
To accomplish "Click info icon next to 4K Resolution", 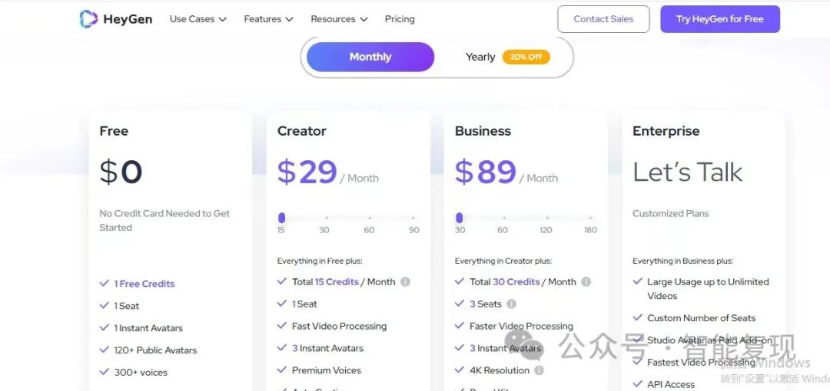I will [538, 370].
